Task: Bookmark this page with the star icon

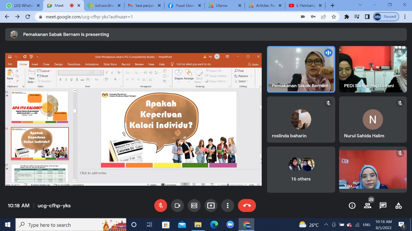Action: tap(334, 17)
